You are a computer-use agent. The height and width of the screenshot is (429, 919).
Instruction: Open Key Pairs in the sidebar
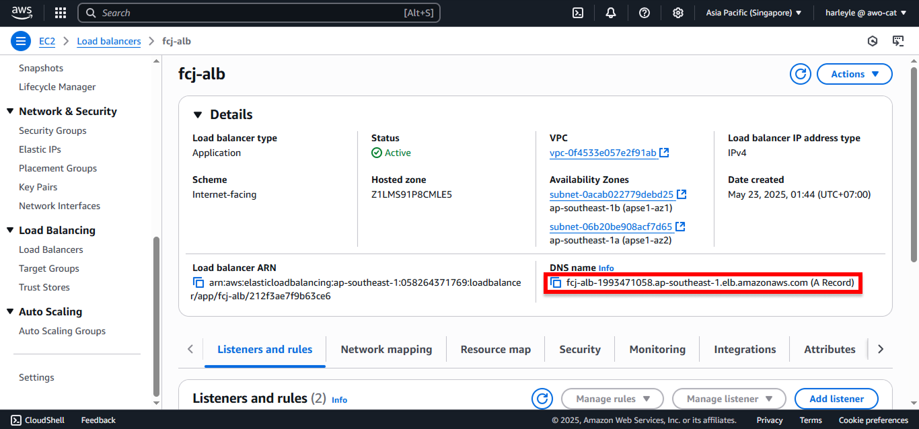38,187
